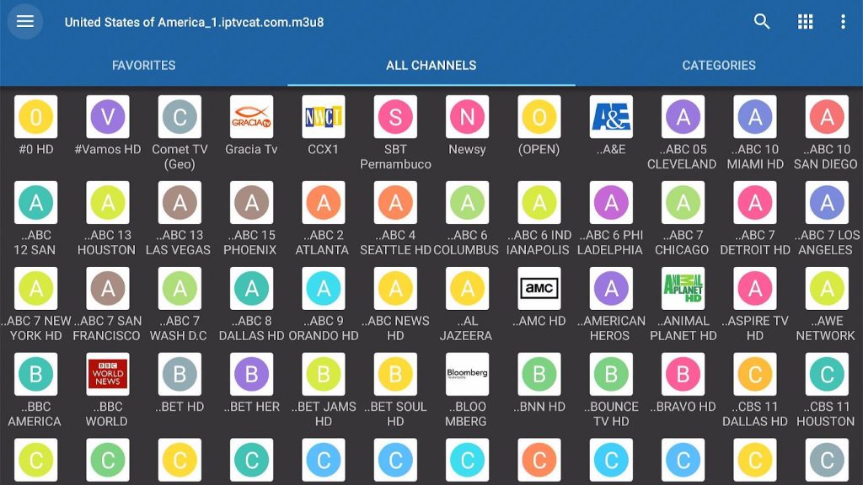Open ABC 6 Indianapolis channel
This screenshot has height=485, width=863.
click(x=539, y=203)
